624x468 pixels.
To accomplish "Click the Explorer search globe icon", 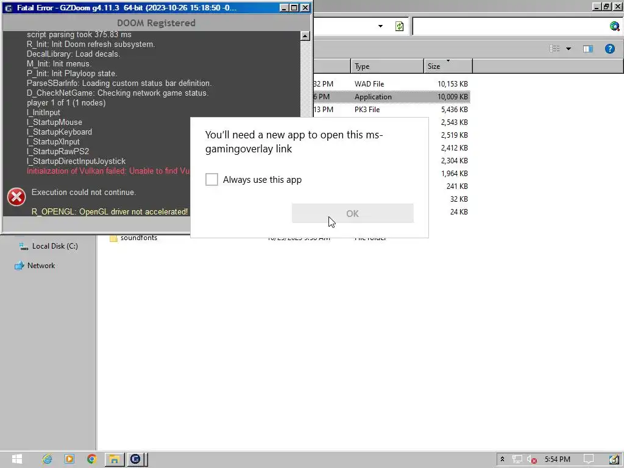I will pos(614,26).
